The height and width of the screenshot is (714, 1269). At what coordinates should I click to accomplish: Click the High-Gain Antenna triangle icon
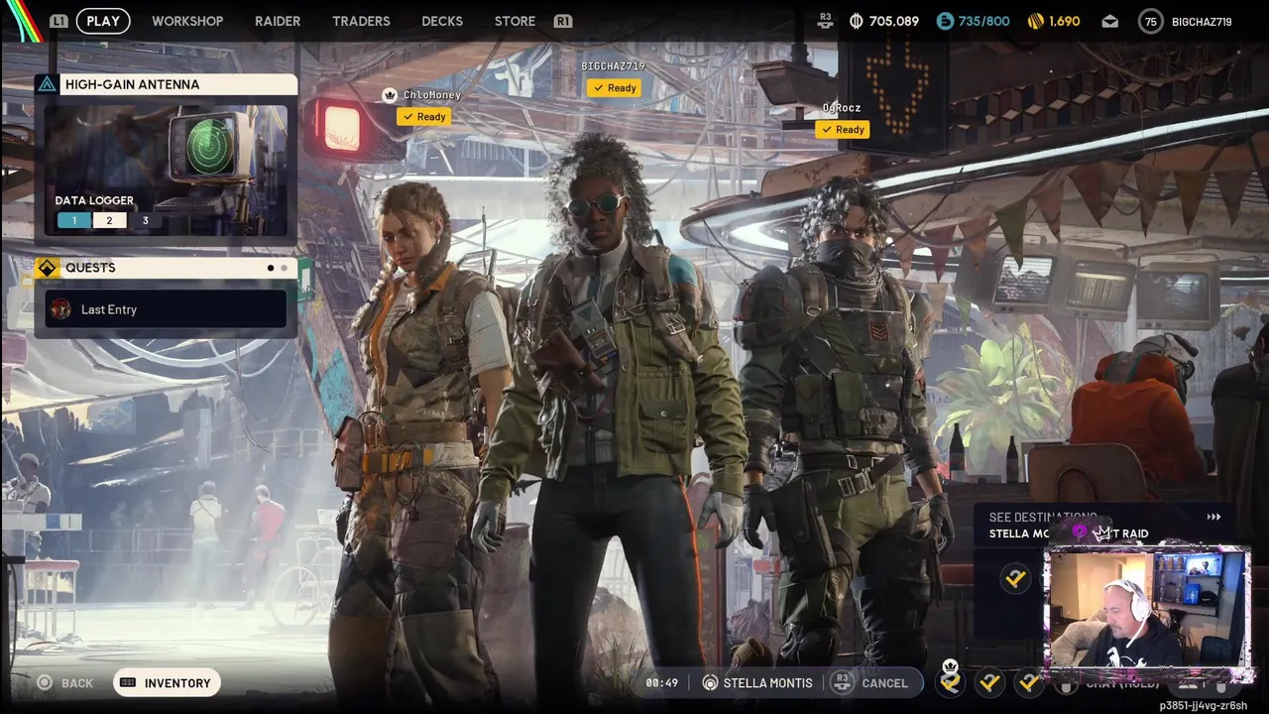click(x=47, y=84)
